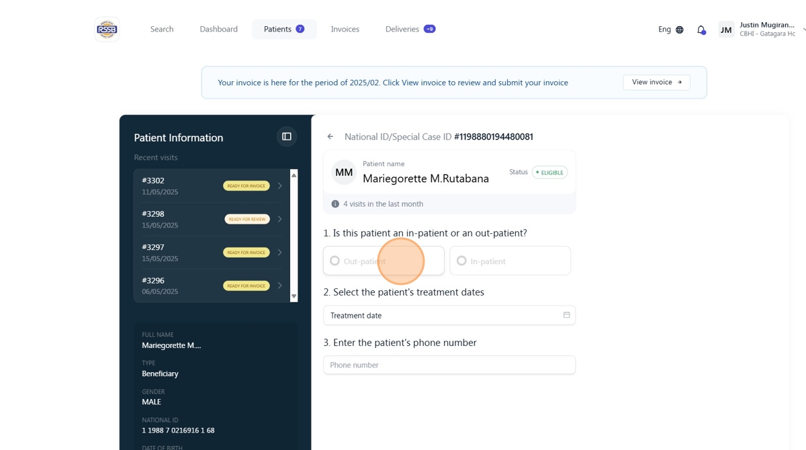The height and width of the screenshot is (450, 806).
Task: Open the notifications bell
Action: click(x=701, y=30)
